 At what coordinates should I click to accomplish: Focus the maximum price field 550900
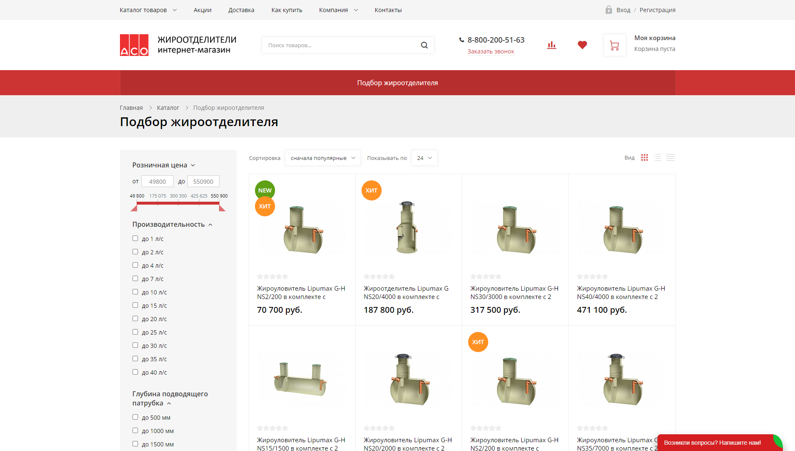(x=203, y=181)
